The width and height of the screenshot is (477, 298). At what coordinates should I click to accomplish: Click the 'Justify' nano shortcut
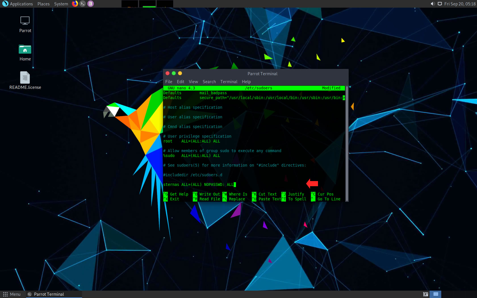296,194
